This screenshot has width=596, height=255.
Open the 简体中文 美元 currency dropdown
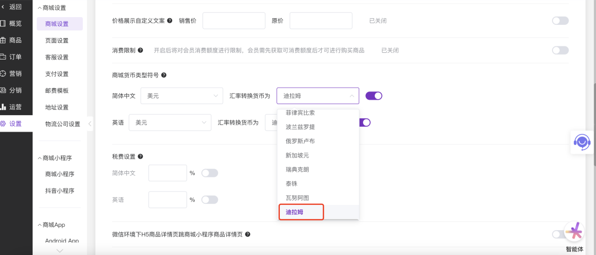tap(182, 96)
